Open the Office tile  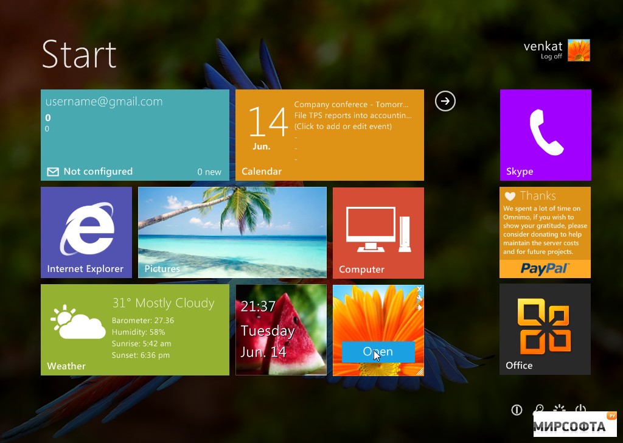545,329
